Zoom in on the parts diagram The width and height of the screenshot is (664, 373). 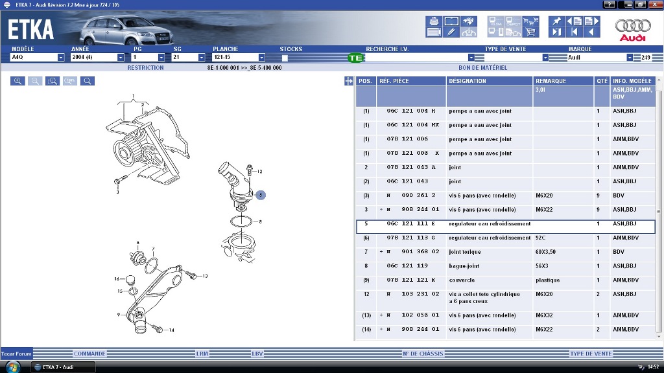(18, 81)
